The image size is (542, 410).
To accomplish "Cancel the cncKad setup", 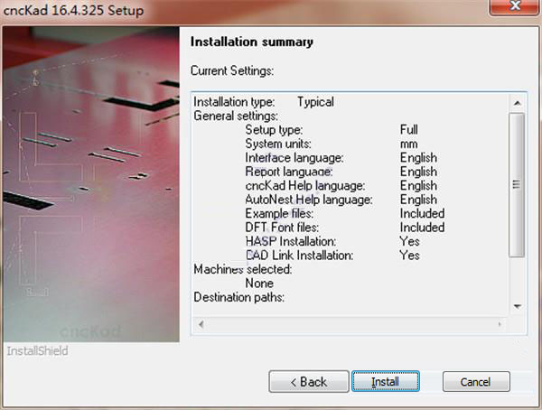I will tap(476, 382).
